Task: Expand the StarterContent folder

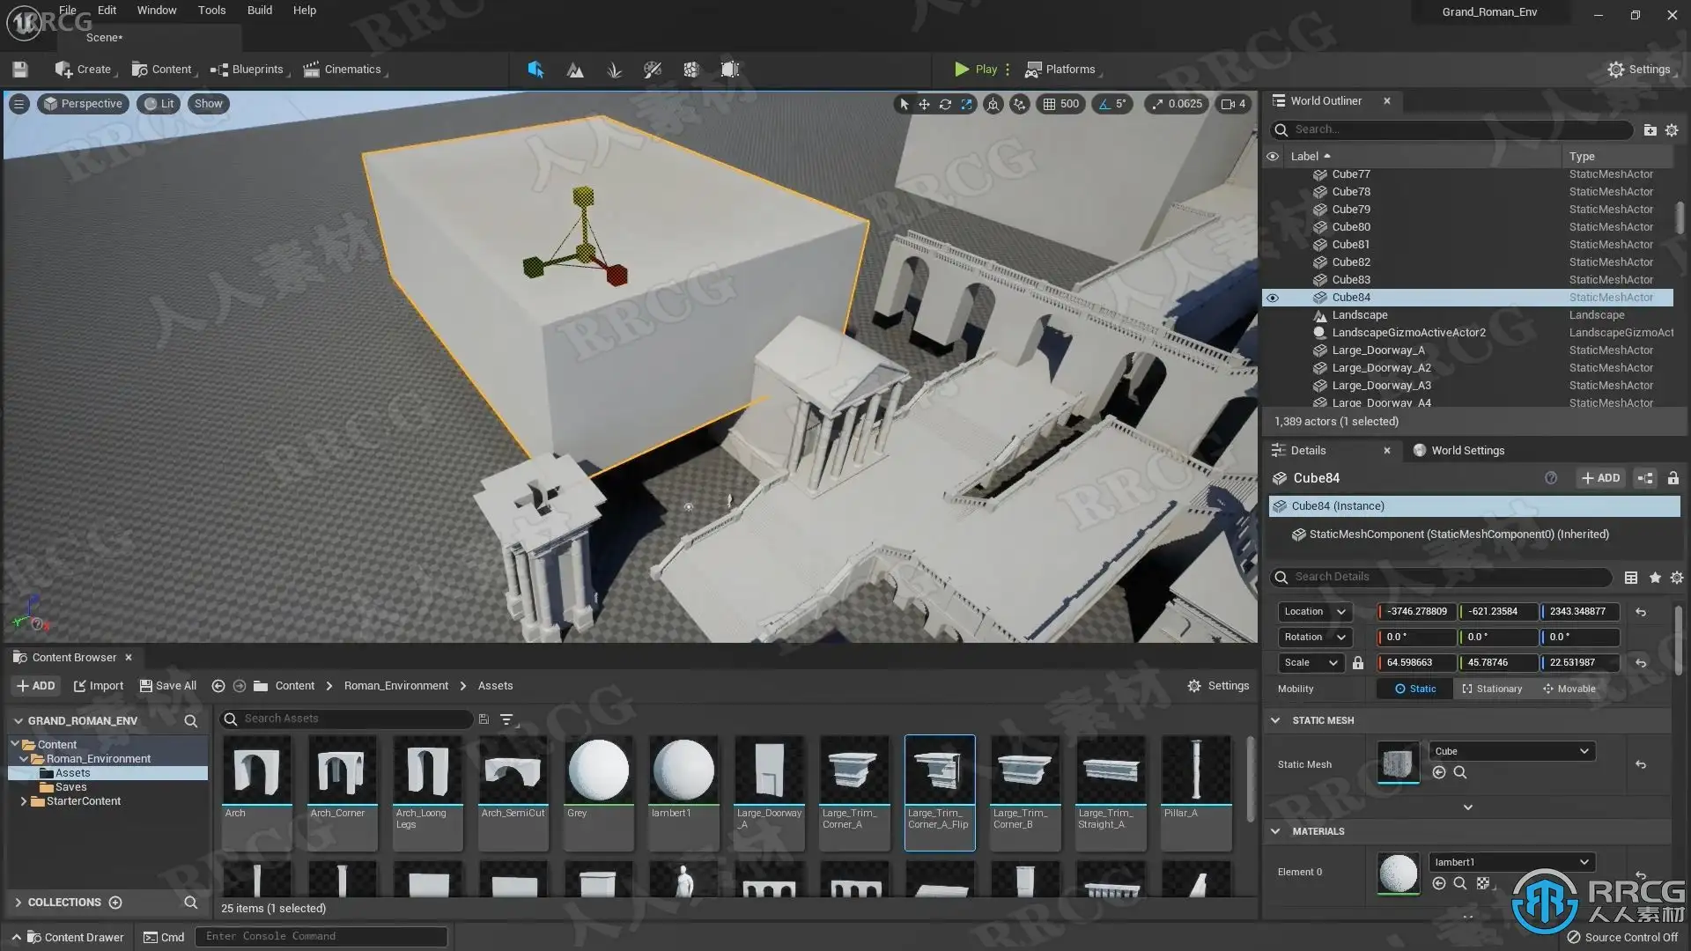Action: 23,801
